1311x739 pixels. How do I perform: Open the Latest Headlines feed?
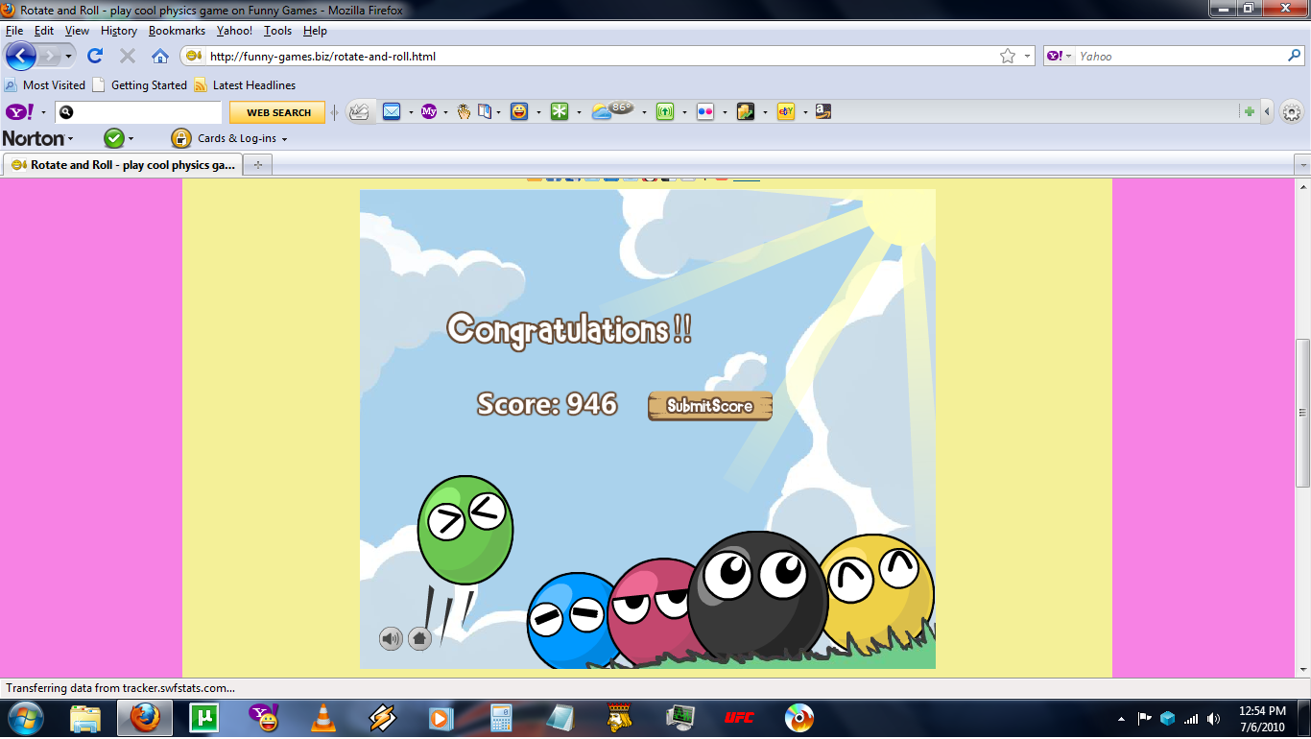click(245, 84)
